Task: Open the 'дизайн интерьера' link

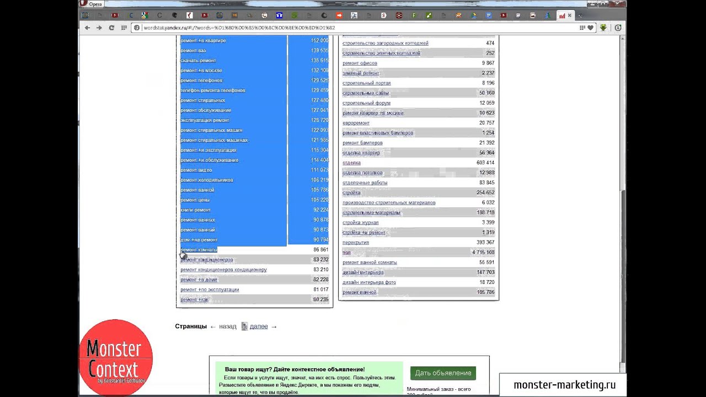Action: (363, 272)
